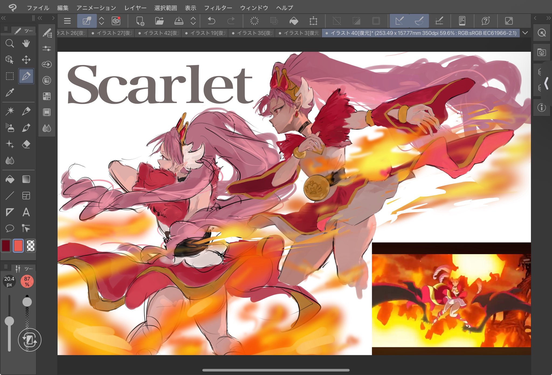The image size is (552, 375).
Task: Toggle snap to special ruler button
Action: click(419, 21)
